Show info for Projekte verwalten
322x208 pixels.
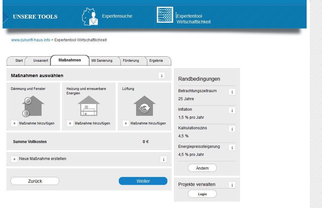point(232,185)
